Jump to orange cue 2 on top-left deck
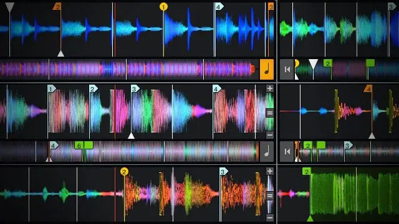399x224 pixels. 57,7
